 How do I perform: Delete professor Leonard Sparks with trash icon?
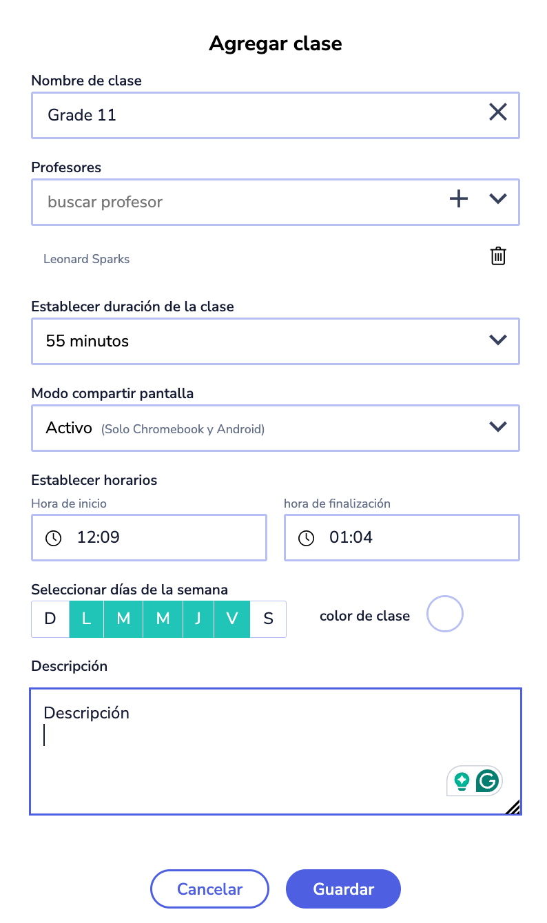(497, 256)
